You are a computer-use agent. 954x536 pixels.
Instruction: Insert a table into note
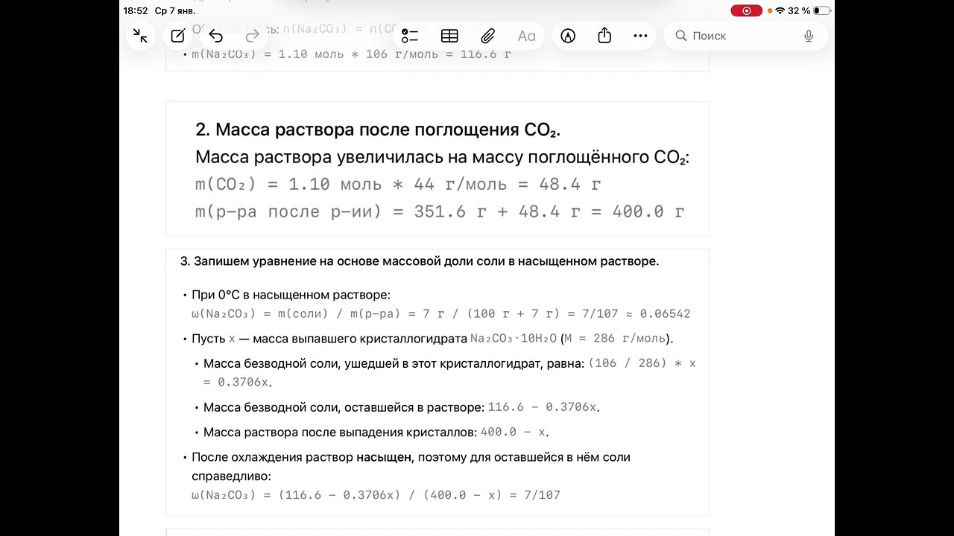click(449, 36)
